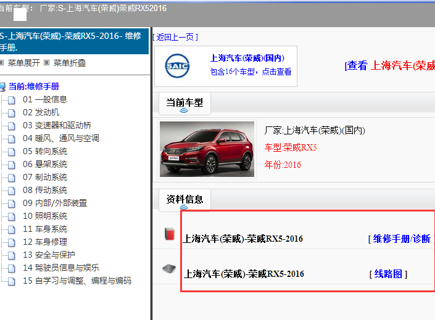Open chapter 04 暖风、通风与空调

click(x=61, y=138)
